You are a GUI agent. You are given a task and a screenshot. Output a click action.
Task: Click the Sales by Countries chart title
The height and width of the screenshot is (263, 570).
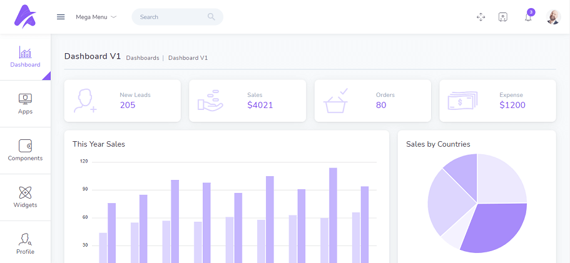tap(438, 144)
